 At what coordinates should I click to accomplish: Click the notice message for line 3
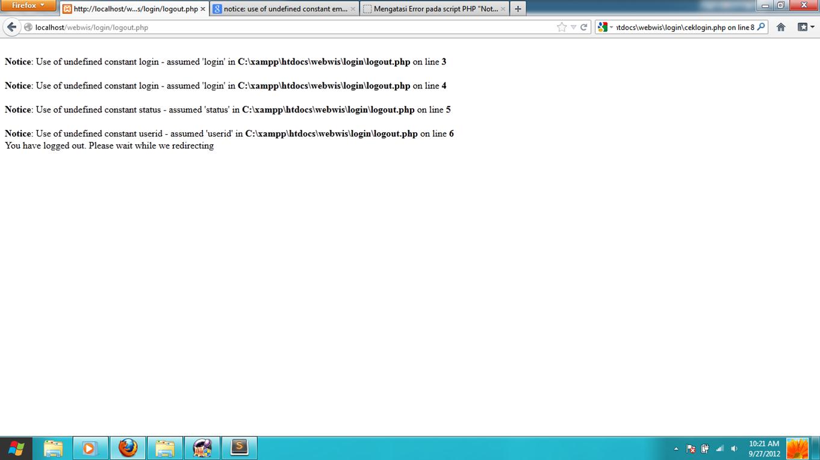pyautogui.click(x=226, y=61)
